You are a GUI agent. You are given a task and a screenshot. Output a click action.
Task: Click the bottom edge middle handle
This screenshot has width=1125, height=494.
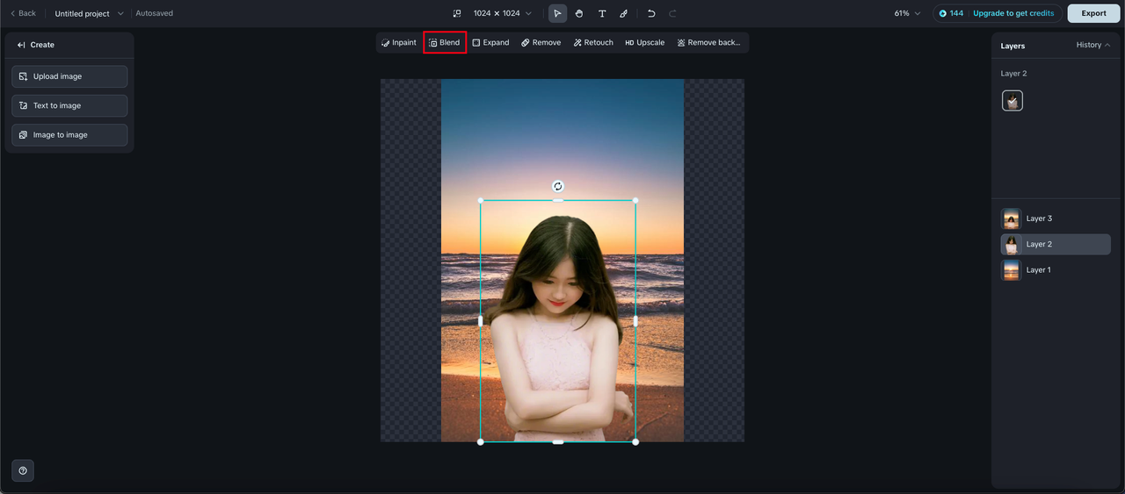(x=558, y=442)
